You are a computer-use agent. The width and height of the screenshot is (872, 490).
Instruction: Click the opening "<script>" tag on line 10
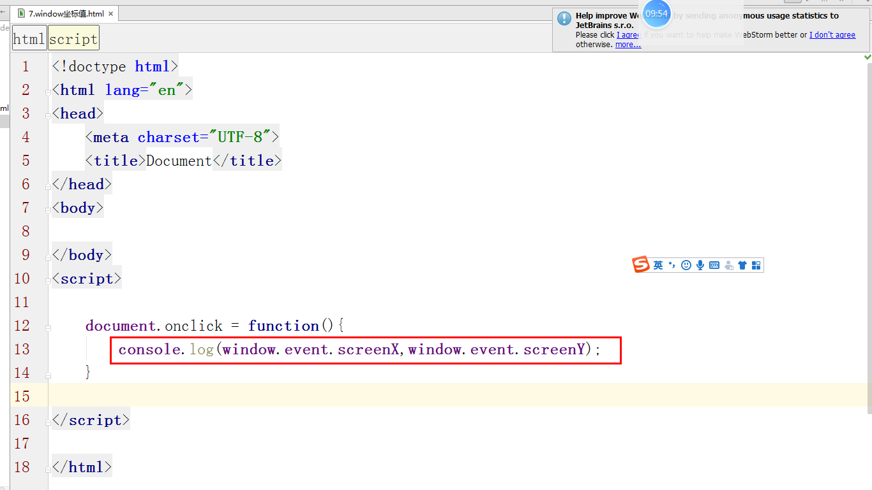click(x=87, y=278)
